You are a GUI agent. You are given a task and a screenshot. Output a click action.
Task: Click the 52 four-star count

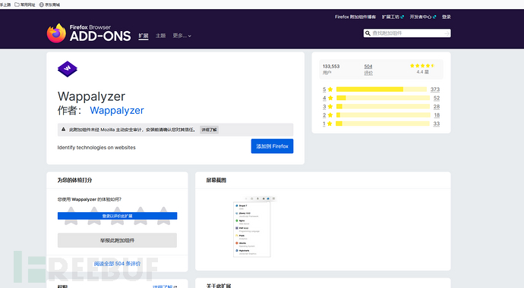point(437,98)
